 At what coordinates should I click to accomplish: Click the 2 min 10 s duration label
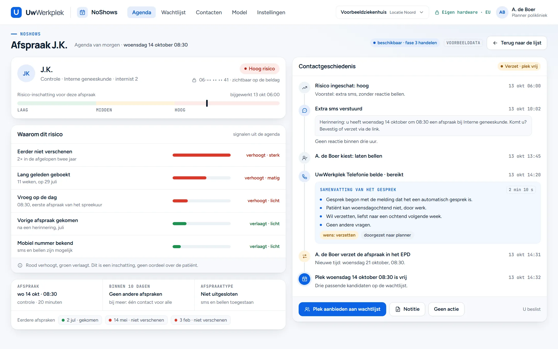pos(521,190)
